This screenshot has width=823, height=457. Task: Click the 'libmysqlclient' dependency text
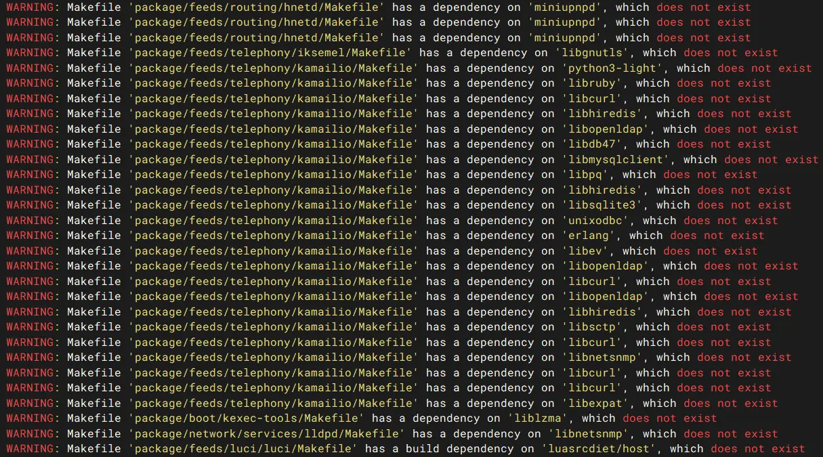(x=618, y=160)
